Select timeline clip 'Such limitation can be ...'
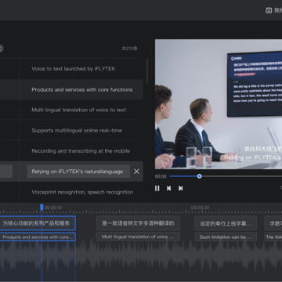 click(x=226, y=237)
